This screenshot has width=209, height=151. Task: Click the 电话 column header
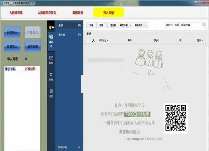[130, 40]
